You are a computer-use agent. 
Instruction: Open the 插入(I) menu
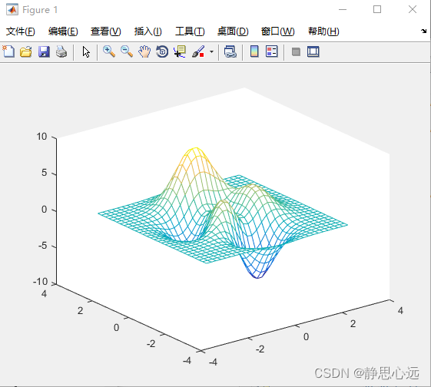point(148,31)
